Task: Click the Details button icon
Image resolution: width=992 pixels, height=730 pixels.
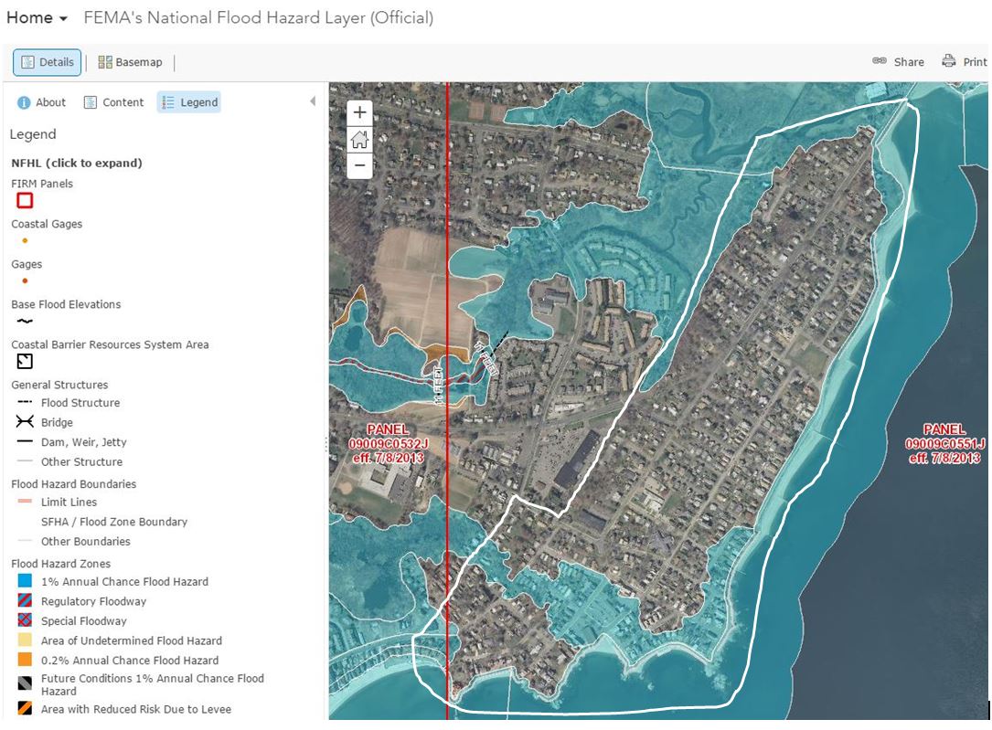Action: click(27, 62)
